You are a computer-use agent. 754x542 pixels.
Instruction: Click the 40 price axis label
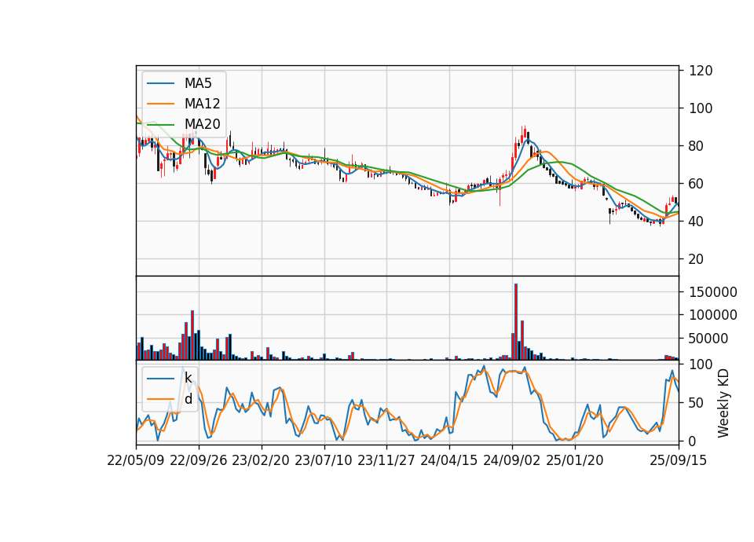click(x=697, y=222)
